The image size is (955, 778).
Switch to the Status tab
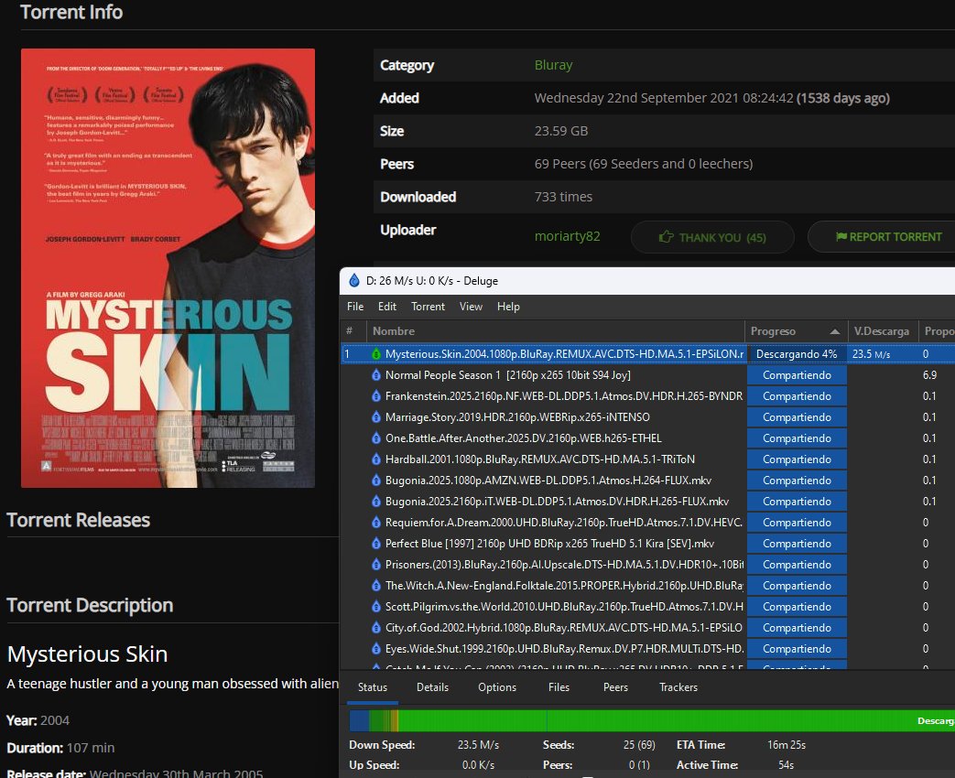click(x=372, y=687)
